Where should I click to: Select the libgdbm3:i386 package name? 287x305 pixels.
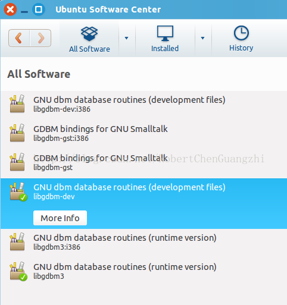[57, 247]
